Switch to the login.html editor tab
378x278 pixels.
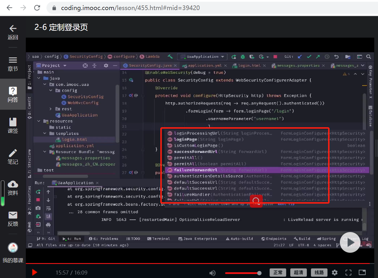[249, 65]
